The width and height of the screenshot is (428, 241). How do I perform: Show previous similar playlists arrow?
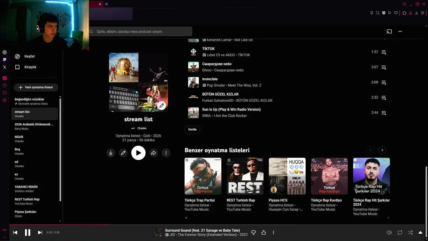pyautogui.click(x=370, y=150)
